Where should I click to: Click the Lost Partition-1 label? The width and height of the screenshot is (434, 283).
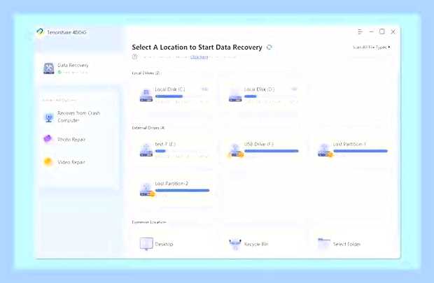[x=349, y=144]
